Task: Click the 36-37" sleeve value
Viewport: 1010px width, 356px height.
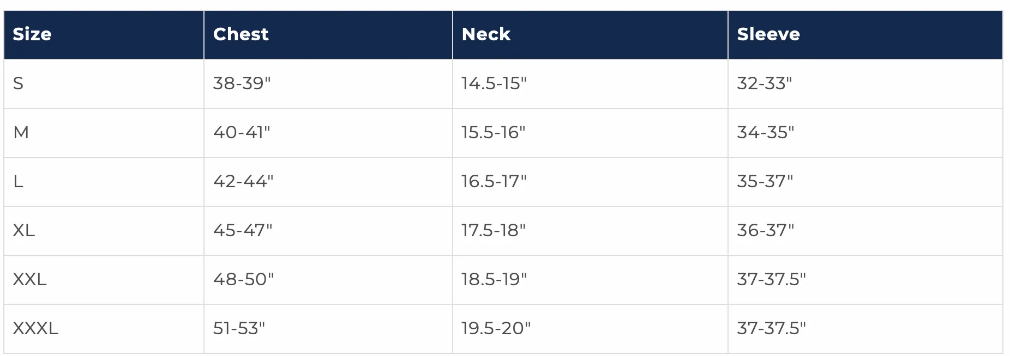Action: coord(766,230)
